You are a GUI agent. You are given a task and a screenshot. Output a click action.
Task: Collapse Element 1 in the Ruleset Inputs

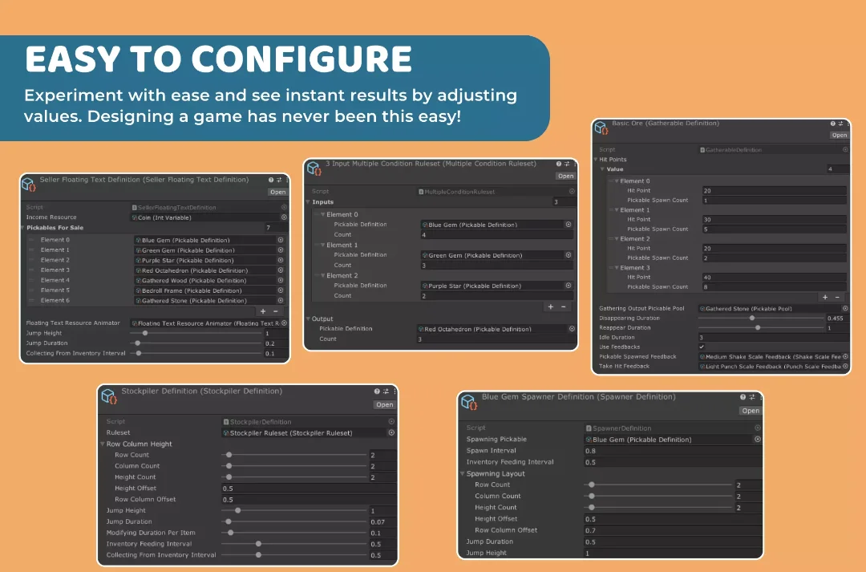322,245
